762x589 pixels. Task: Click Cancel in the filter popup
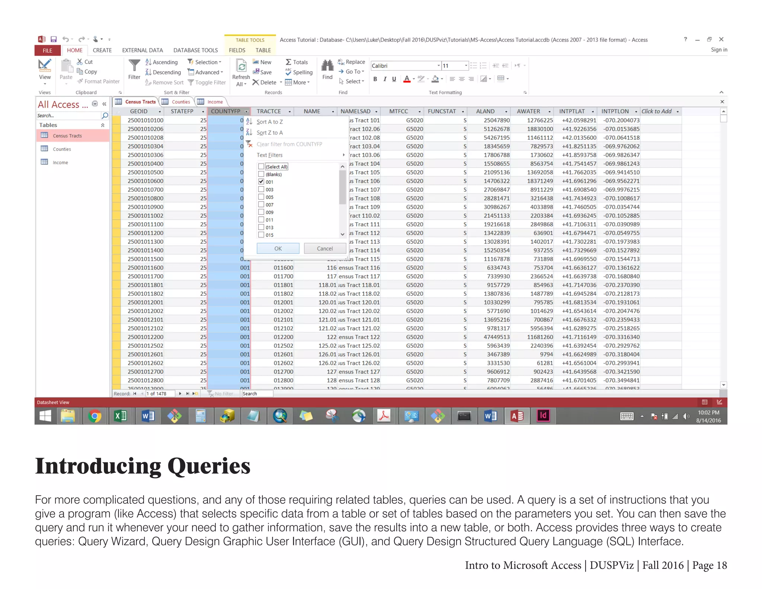click(325, 248)
